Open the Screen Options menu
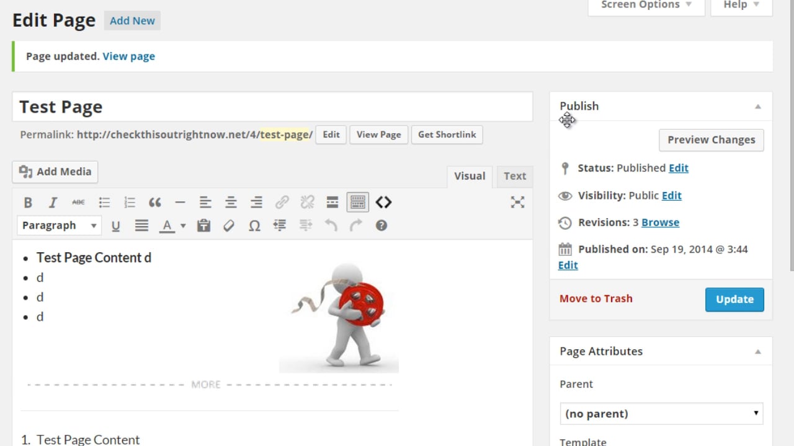 [x=645, y=5]
